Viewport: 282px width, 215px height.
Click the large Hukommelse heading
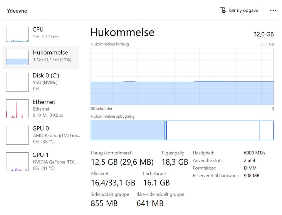(122, 32)
